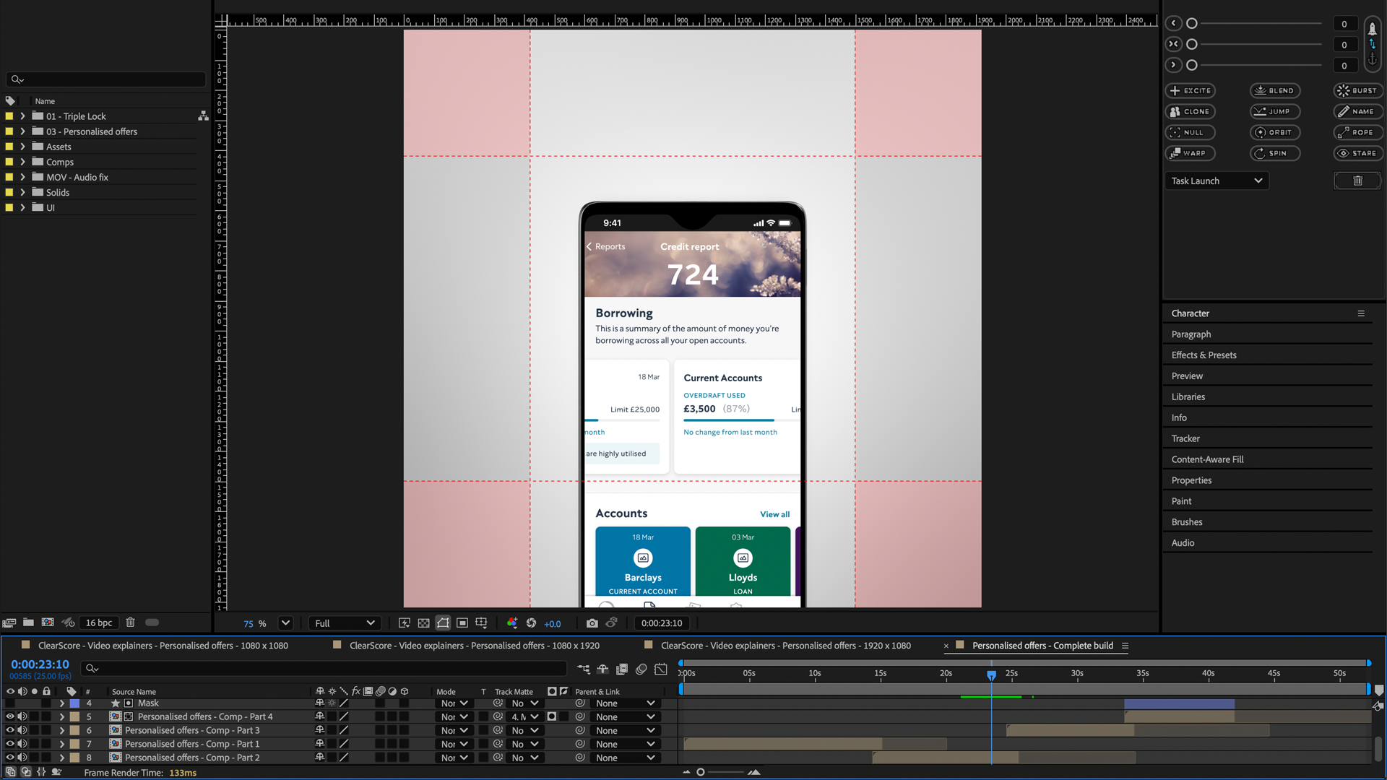Click the timeline zoom slider handle
This screenshot has height=780, width=1387.
(x=700, y=772)
